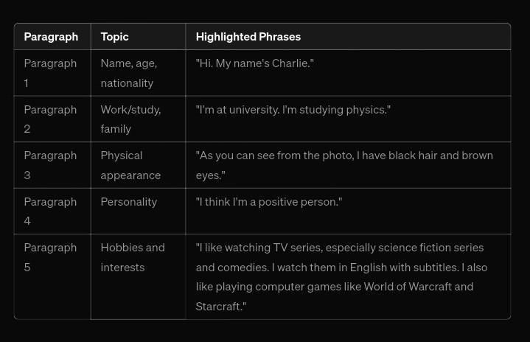Click the "I'm studying physics" phrase cell
The width and height of the screenshot is (530, 342).
coord(293,110)
